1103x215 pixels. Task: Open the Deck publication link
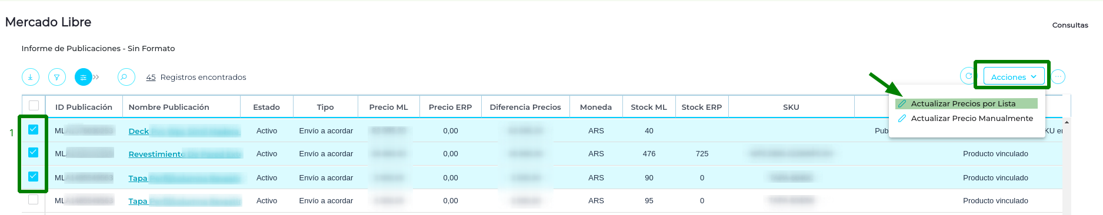(x=139, y=131)
